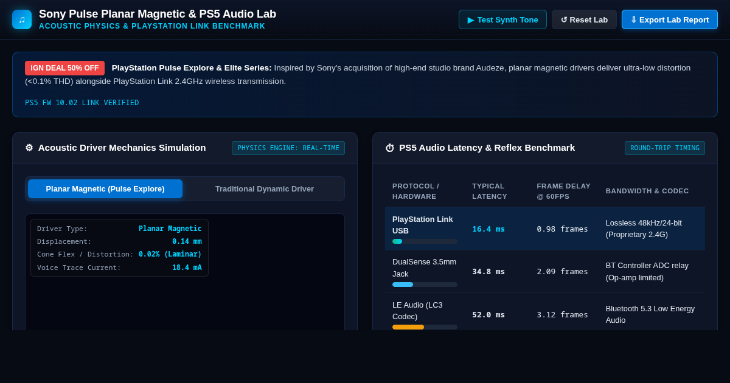The image size is (730, 383).
Task: Click the Bluetooth 5.3 Low Energy Audio cell
Action: (x=650, y=314)
